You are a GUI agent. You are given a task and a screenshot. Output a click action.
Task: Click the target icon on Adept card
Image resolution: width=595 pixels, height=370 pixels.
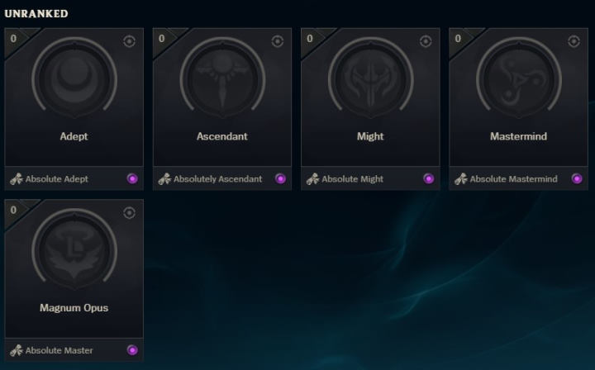point(130,41)
